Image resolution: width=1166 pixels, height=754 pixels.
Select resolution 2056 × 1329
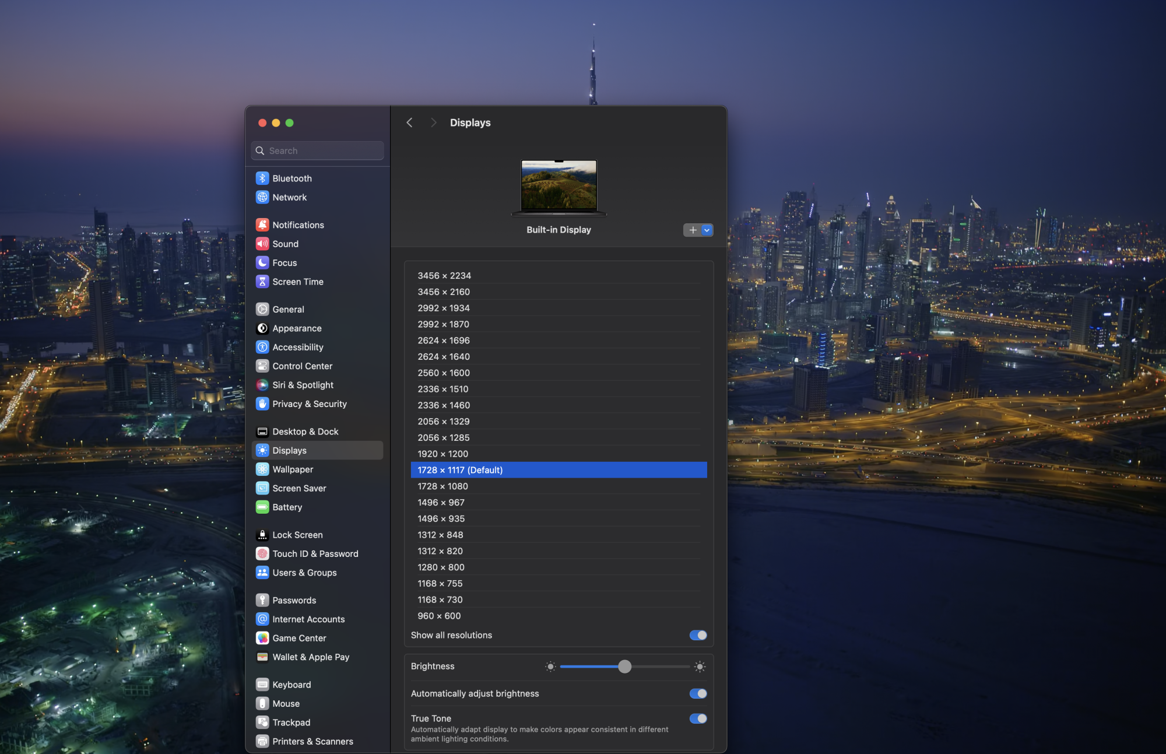tap(559, 422)
